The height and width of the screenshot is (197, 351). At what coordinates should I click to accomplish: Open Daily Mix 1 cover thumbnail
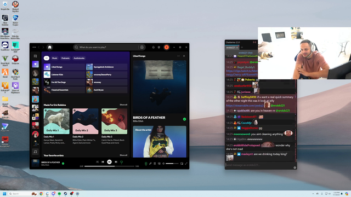56,121
